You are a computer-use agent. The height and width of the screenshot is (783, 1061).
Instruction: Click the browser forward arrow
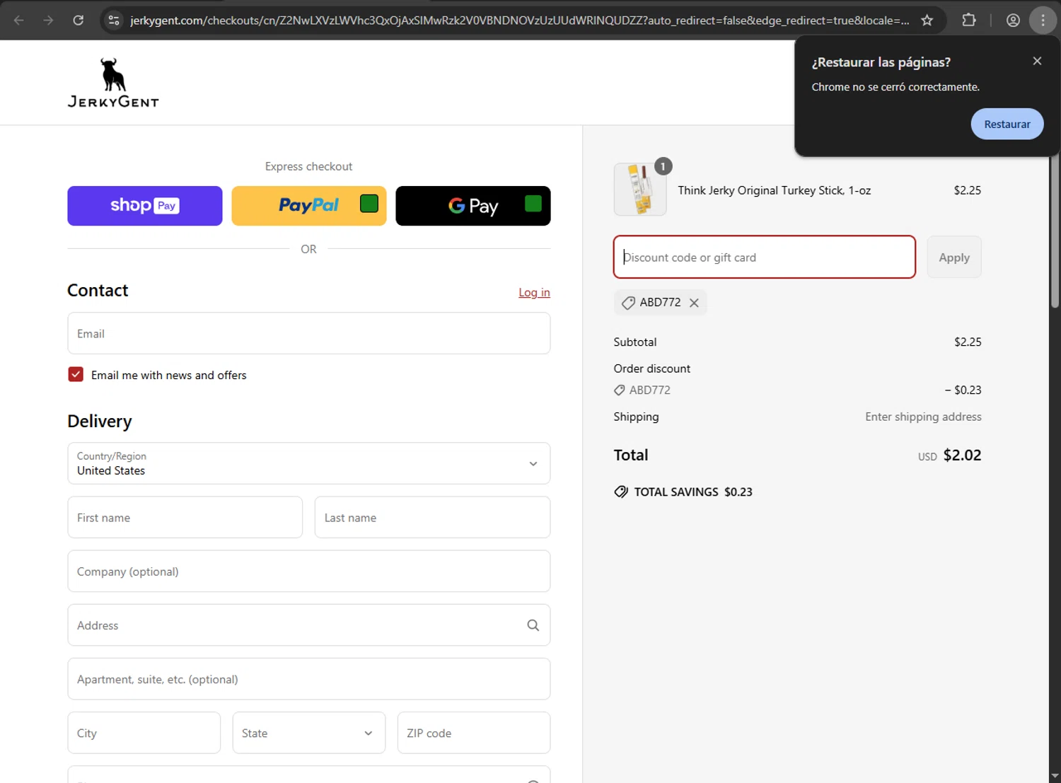(x=48, y=20)
